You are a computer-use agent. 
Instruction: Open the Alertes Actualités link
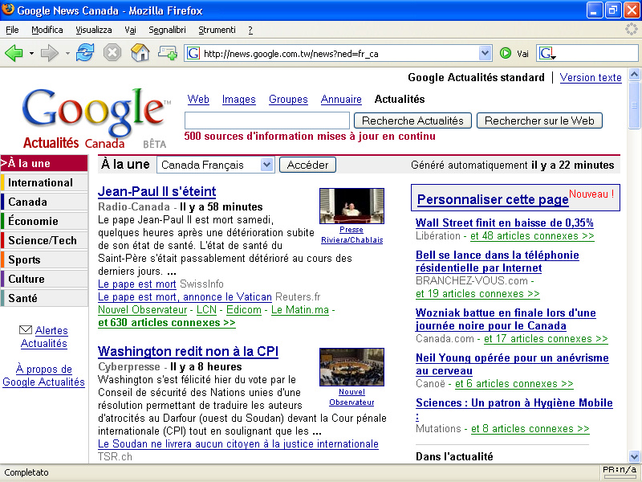click(44, 337)
